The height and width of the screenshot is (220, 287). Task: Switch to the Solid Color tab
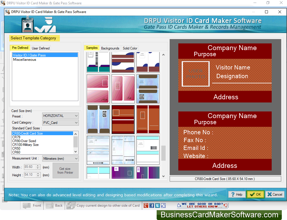(130, 48)
